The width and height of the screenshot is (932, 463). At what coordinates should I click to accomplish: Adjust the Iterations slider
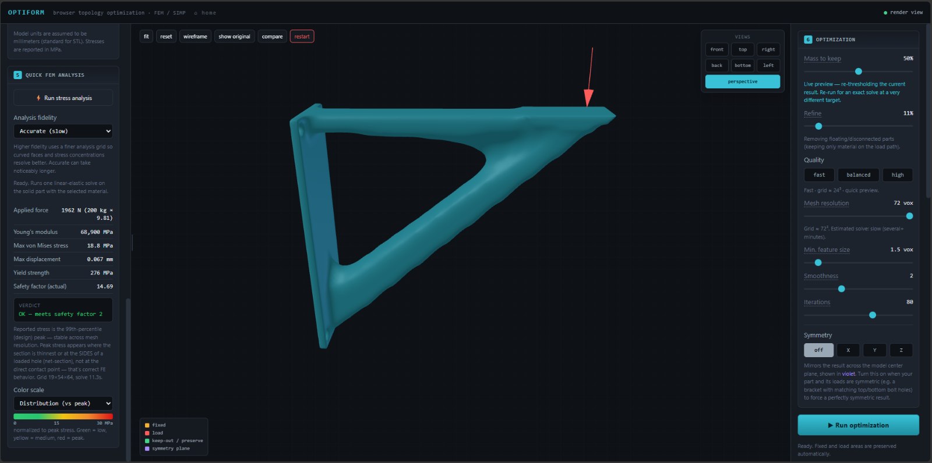click(x=858, y=315)
